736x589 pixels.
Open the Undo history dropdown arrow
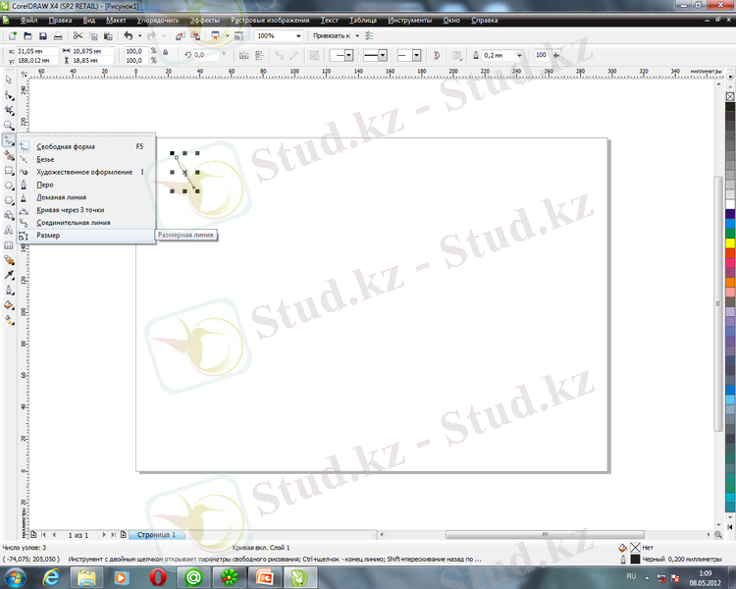(139, 35)
